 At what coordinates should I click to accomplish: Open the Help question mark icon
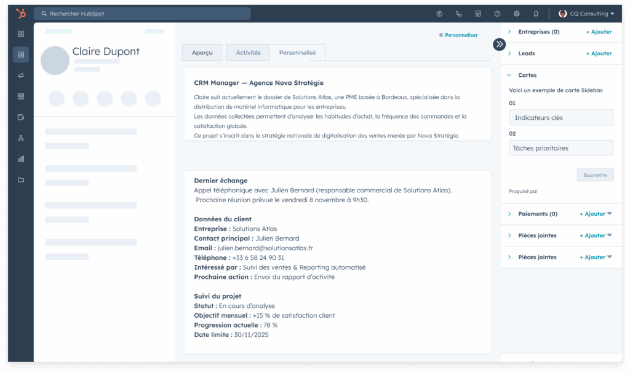tap(497, 14)
